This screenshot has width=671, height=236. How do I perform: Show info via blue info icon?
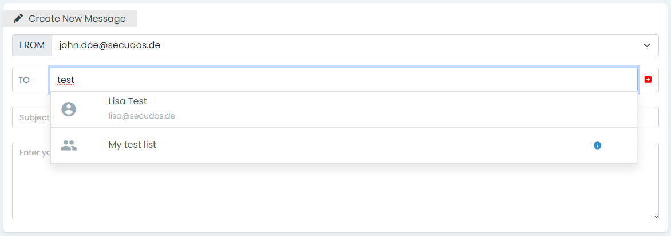click(x=597, y=145)
